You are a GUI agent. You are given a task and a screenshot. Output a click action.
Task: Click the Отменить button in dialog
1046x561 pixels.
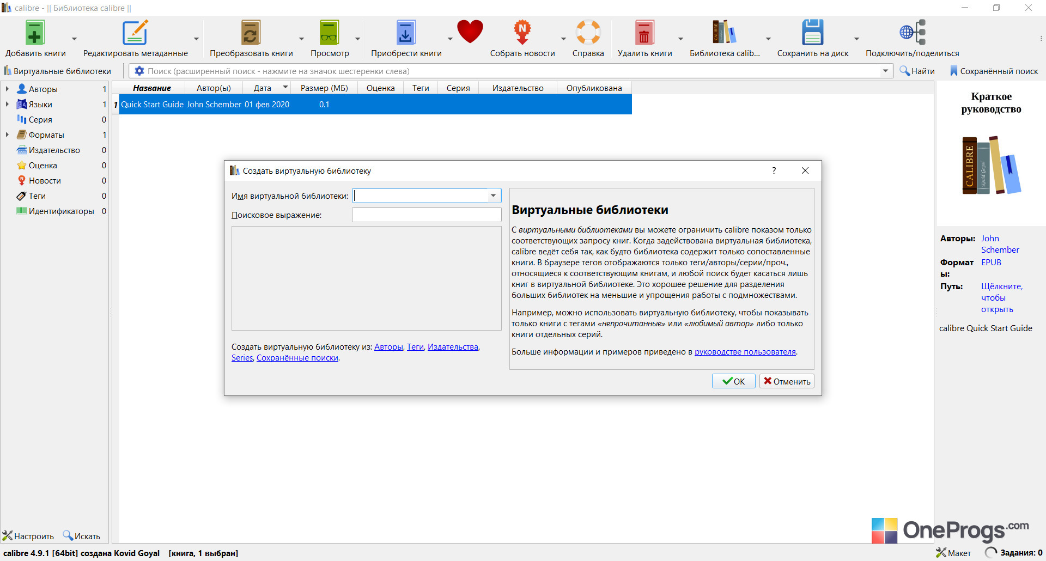point(787,381)
